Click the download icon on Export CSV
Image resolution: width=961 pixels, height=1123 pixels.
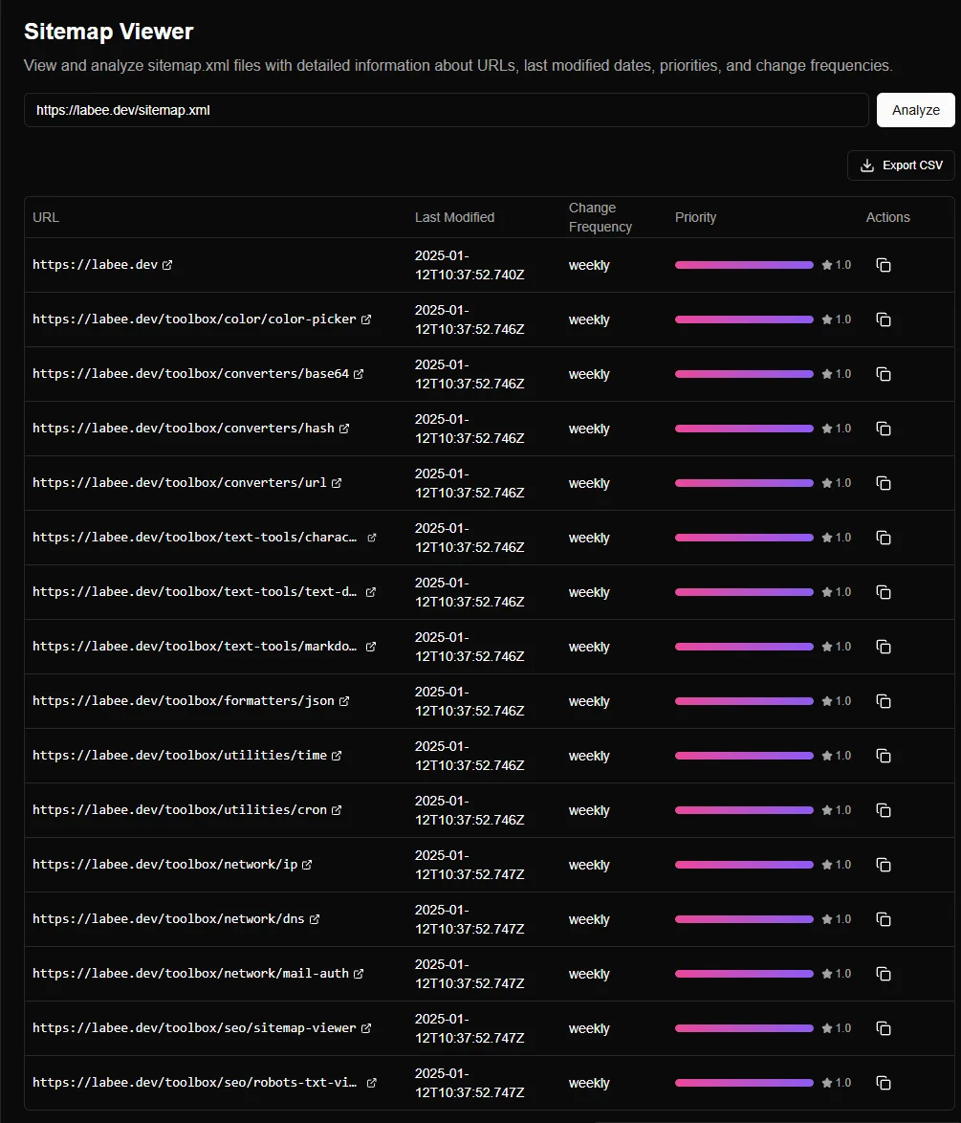tap(868, 165)
